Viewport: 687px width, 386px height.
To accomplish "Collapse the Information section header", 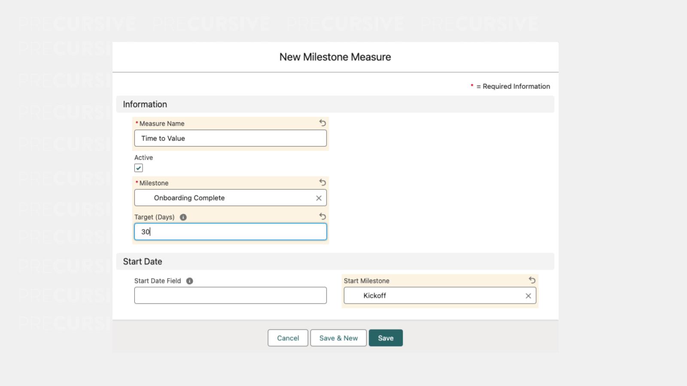I will click(x=145, y=104).
